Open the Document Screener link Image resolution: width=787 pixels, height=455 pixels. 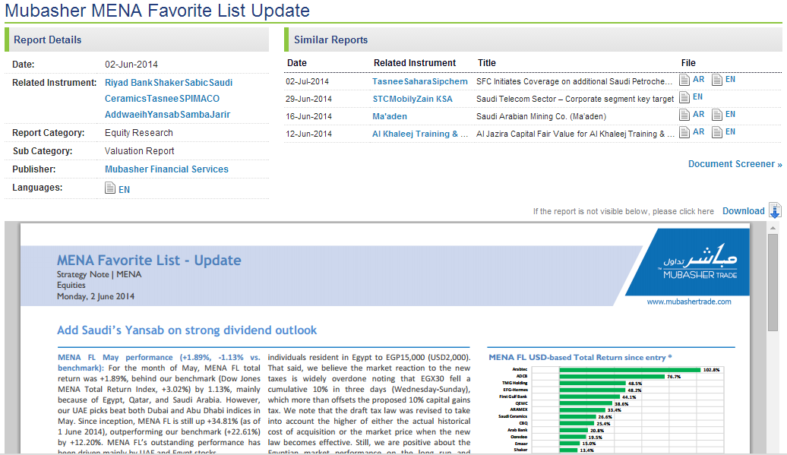[735, 164]
